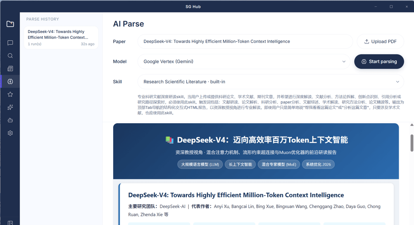Open the sparkles sidebar icon
Viewport: 414px width, 225px height.
click(10, 107)
